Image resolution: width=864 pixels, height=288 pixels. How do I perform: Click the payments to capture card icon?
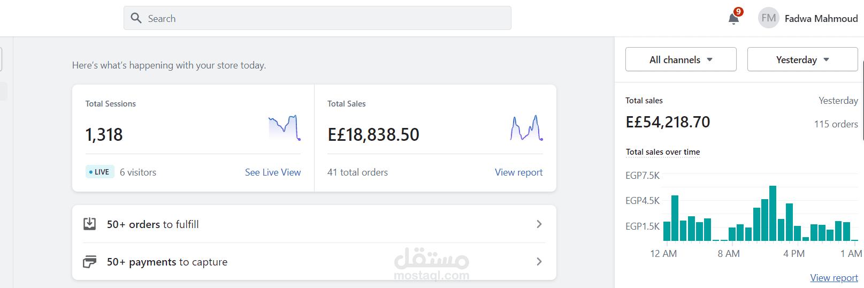[x=90, y=262]
